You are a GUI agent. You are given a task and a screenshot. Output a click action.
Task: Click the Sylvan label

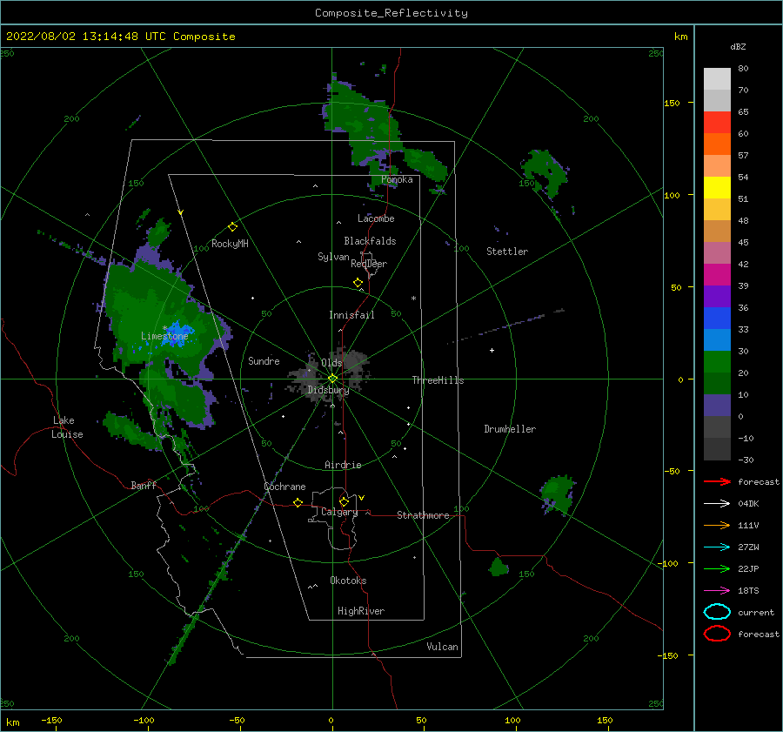(333, 257)
